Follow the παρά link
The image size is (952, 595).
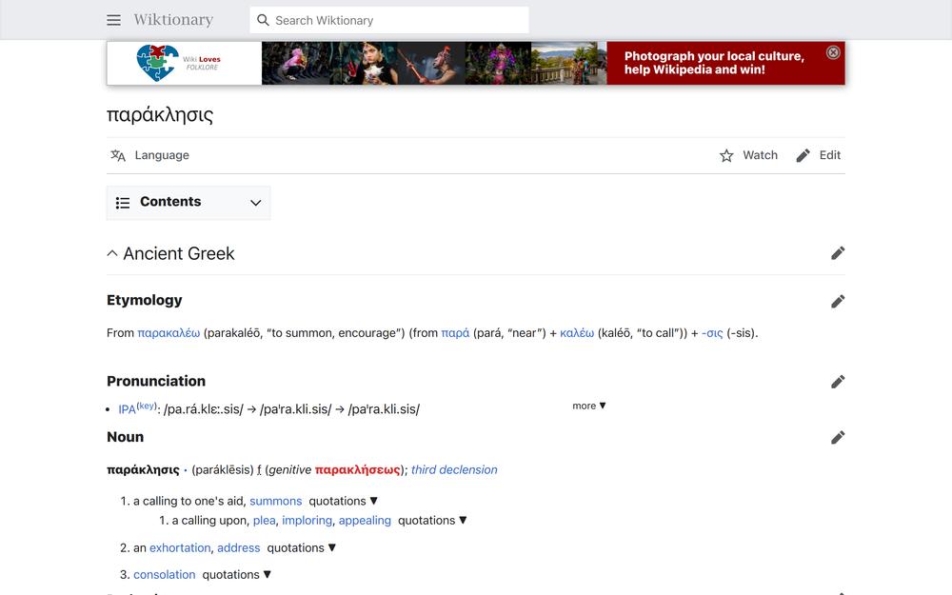[x=455, y=333]
